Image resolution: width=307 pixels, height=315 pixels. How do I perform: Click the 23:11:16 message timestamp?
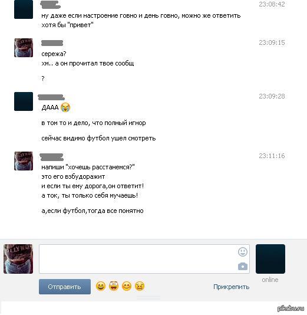pos(272,156)
